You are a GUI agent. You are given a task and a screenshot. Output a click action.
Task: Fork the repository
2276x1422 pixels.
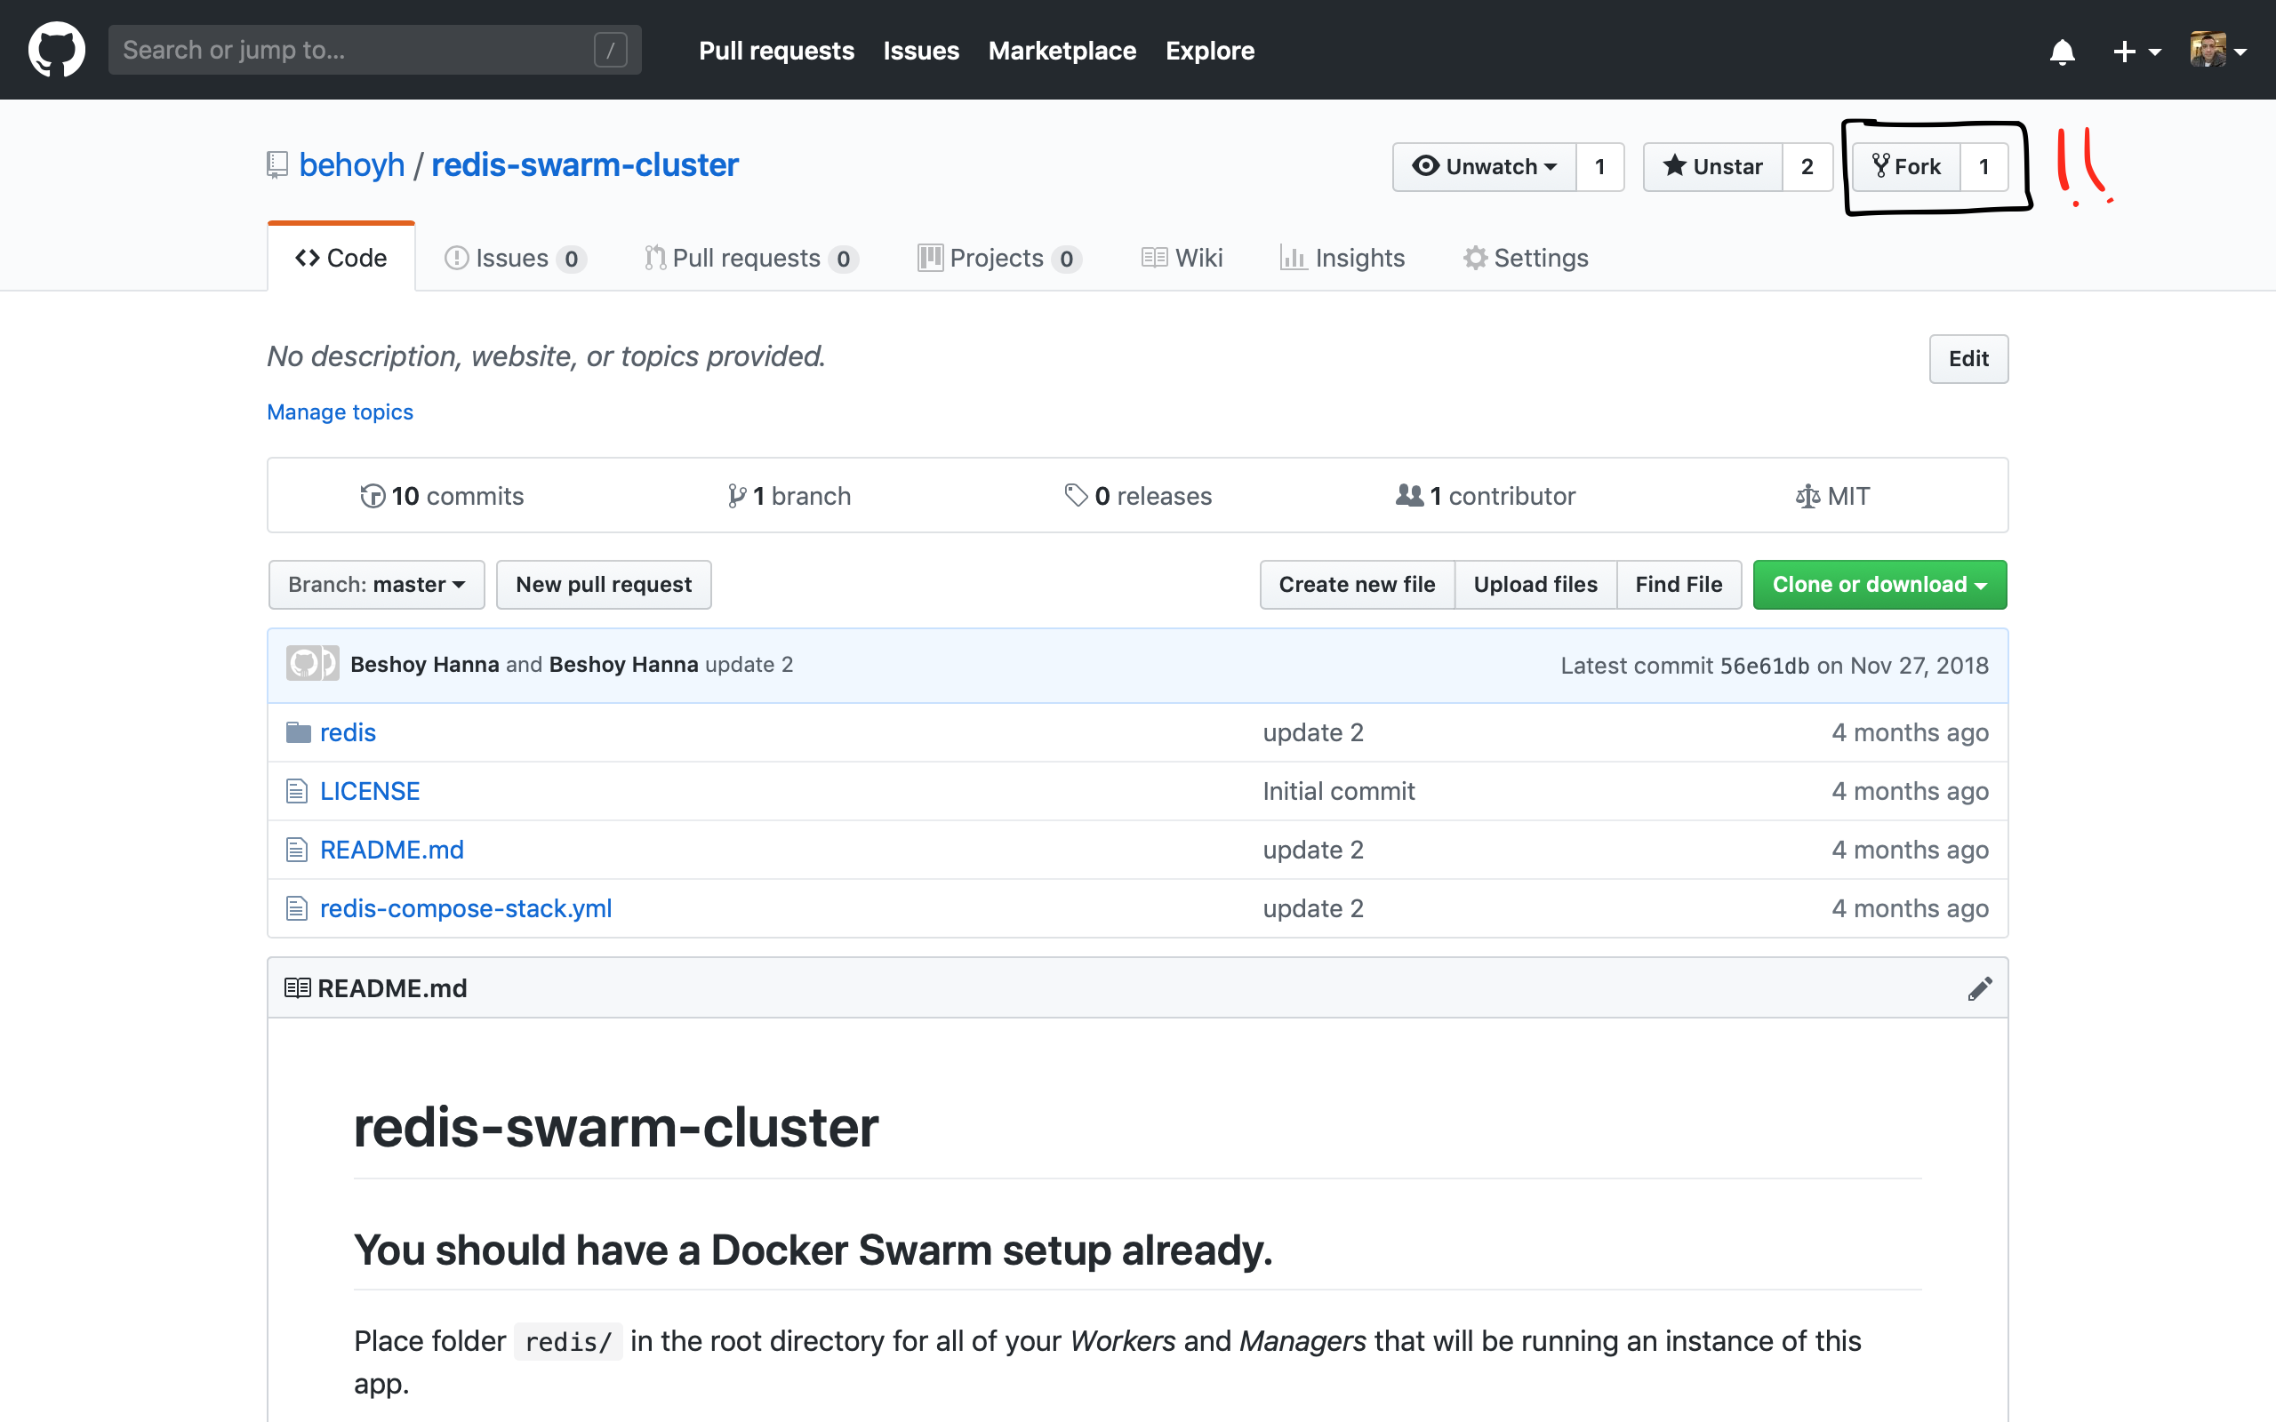[1906, 166]
